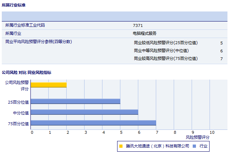Select 同业较低风险预警评分(25百分位值) row text

click(x=165, y=43)
